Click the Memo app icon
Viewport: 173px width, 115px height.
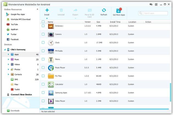coord(51,60)
